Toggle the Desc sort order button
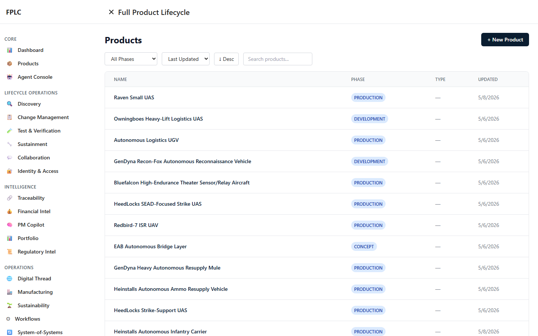This screenshot has height=336, width=538. 226,59
